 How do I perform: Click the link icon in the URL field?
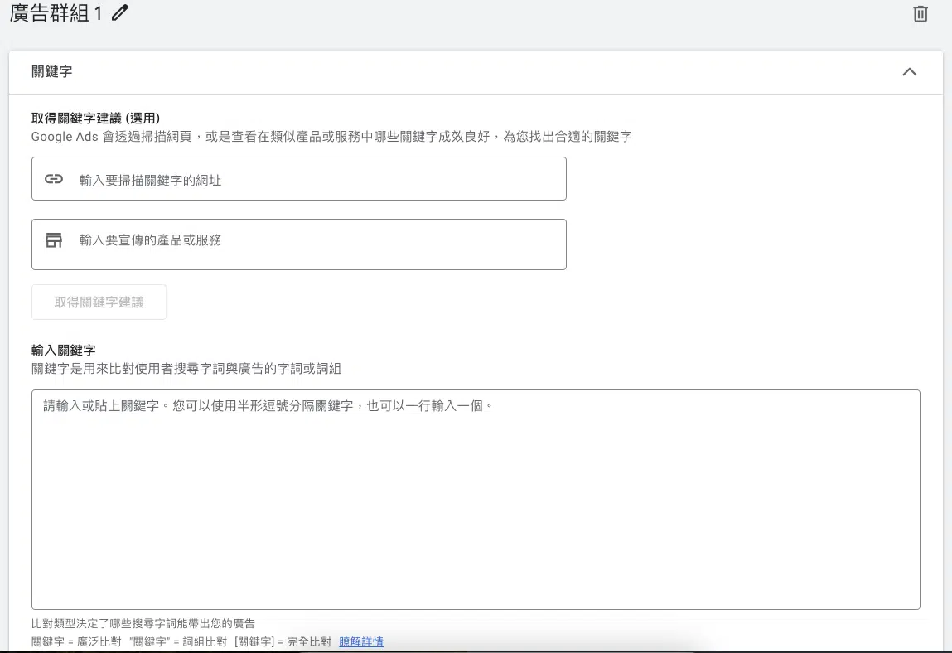pyautogui.click(x=54, y=179)
